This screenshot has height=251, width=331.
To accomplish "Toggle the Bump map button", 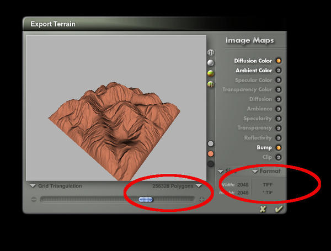I will tap(279, 147).
